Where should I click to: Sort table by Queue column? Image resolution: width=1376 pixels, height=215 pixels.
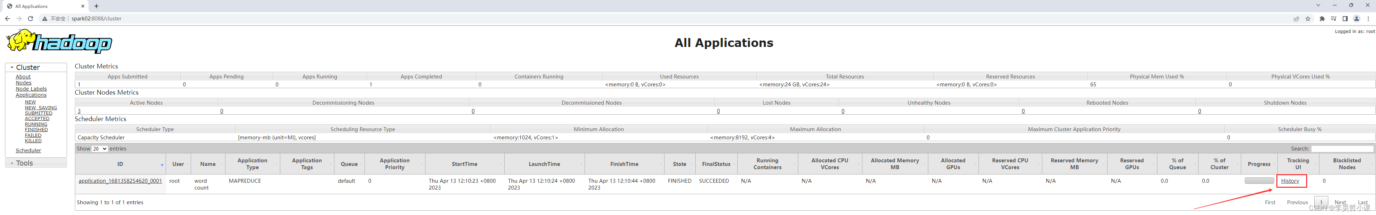pyautogui.click(x=349, y=164)
